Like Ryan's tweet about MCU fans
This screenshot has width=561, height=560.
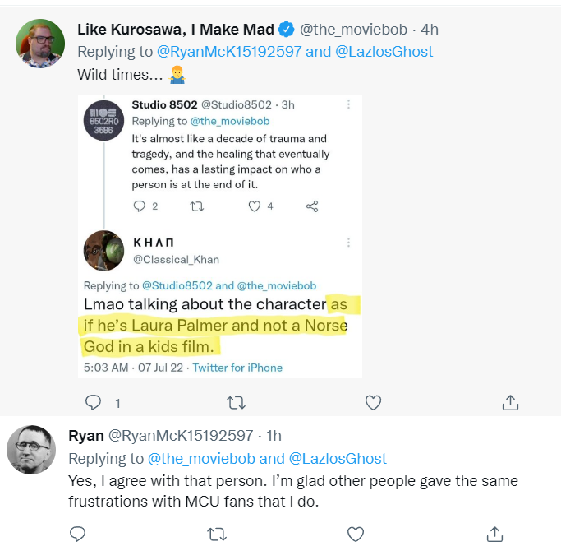tap(356, 535)
